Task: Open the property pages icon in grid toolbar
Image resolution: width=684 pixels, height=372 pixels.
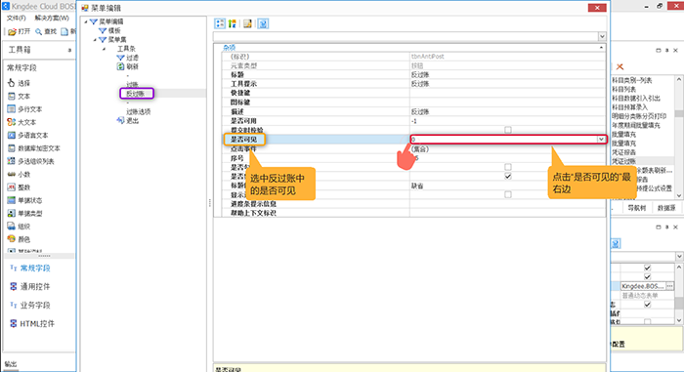Action: 247,23
